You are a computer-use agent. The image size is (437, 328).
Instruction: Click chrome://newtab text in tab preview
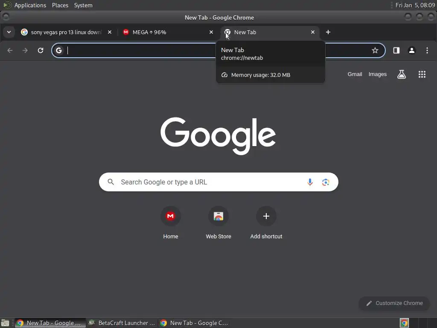[x=242, y=58]
